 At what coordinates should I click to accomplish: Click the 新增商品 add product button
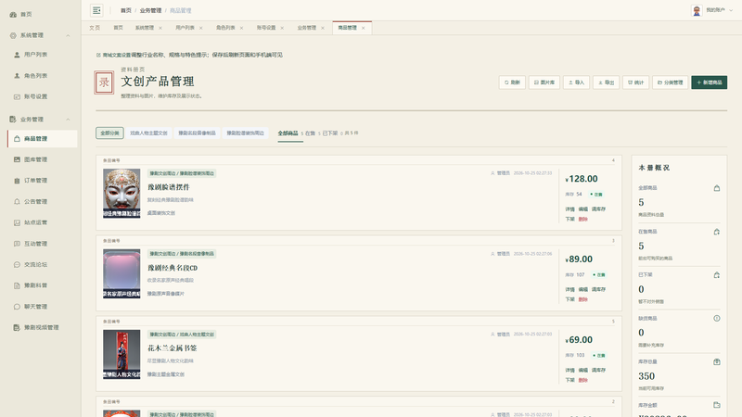(x=709, y=82)
